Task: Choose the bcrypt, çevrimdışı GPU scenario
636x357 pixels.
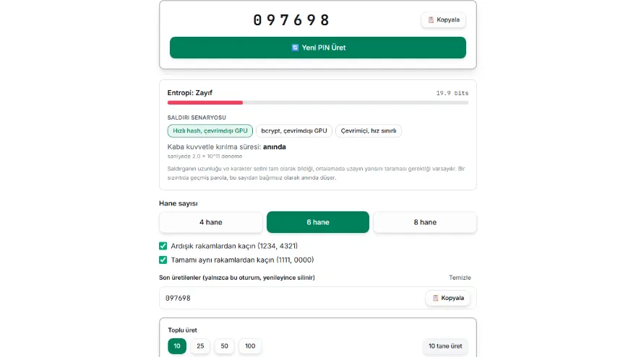Action: pos(294,131)
